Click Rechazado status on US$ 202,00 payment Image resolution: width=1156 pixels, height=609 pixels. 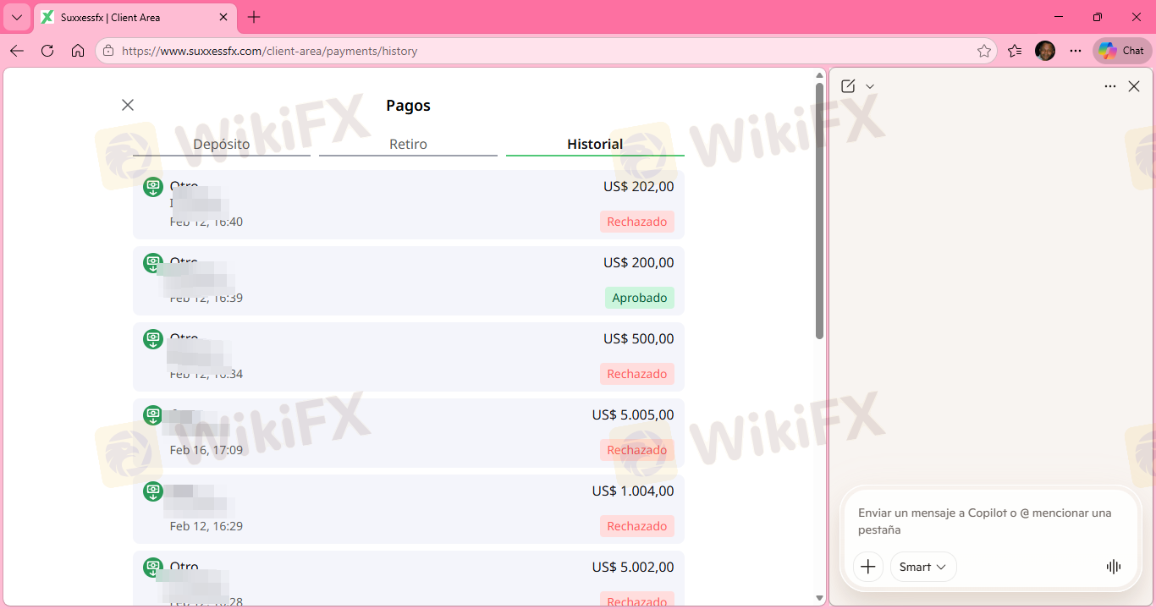pos(637,222)
